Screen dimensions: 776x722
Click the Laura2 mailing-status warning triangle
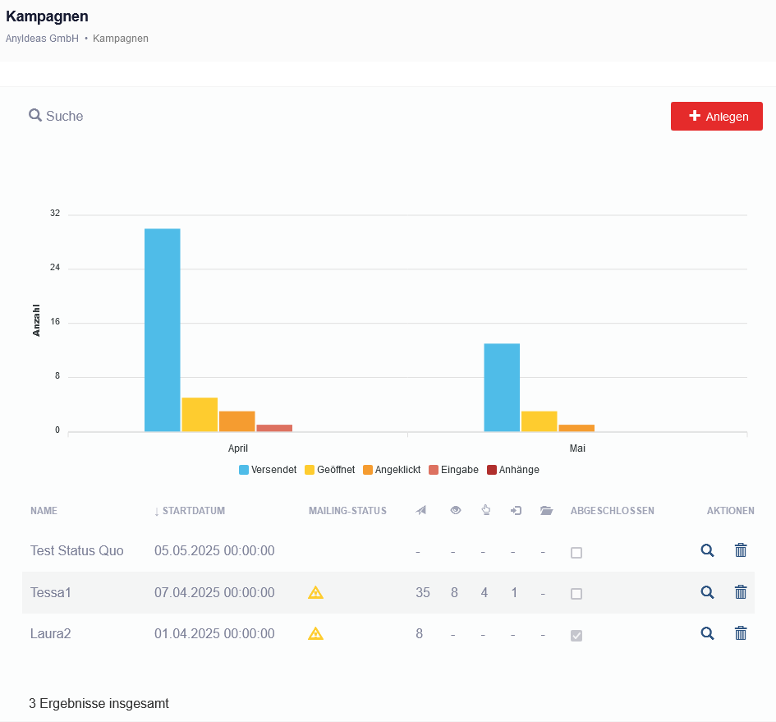coord(315,633)
